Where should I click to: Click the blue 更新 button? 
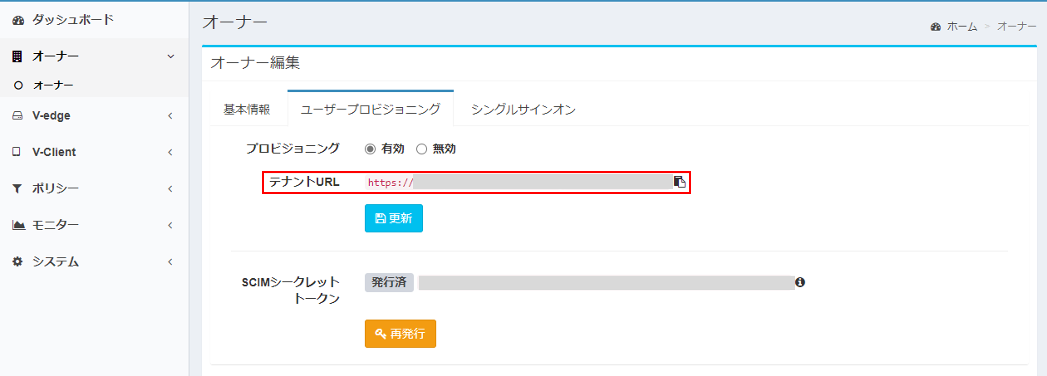click(x=393, y=218)
